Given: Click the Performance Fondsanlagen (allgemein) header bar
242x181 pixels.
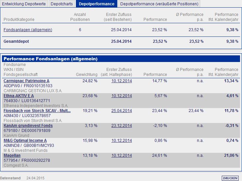Looking at the screenshot, I should (x=121, y=59).
